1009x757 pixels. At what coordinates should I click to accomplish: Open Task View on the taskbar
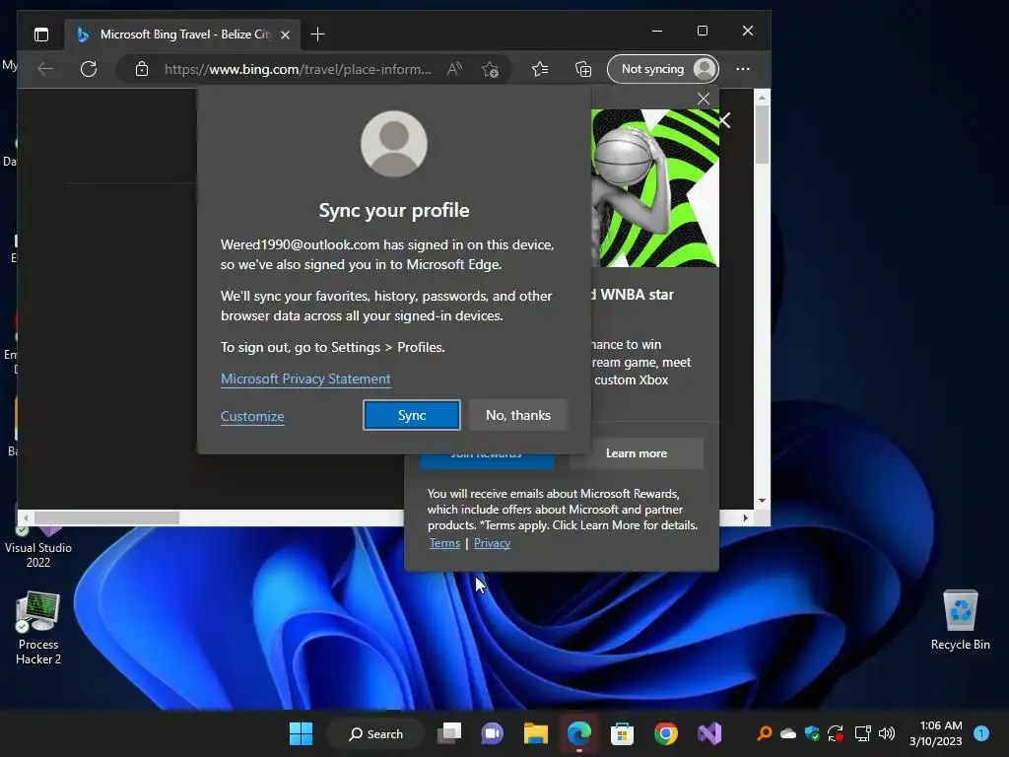[x=449, y=733]
